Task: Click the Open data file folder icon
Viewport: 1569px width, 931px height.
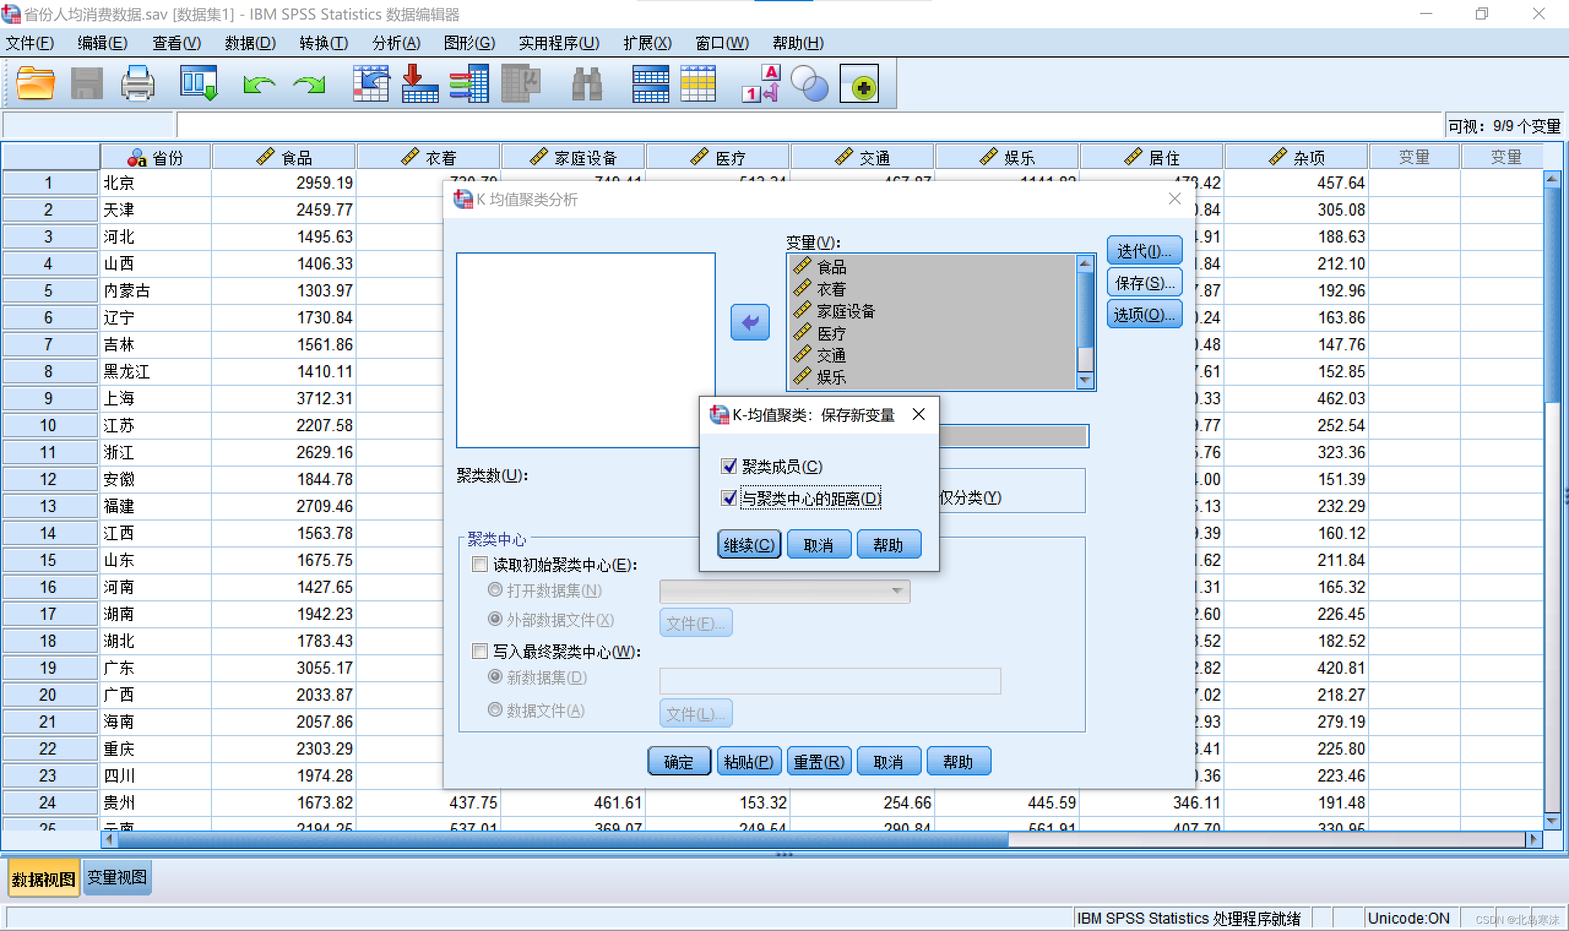Action: [35, 83]
